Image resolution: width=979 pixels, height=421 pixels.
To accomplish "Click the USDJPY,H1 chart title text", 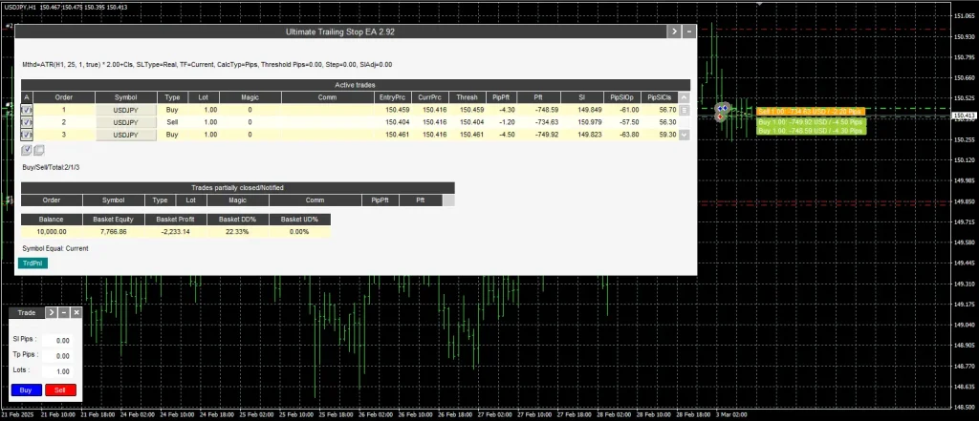I will pos(19,7).
